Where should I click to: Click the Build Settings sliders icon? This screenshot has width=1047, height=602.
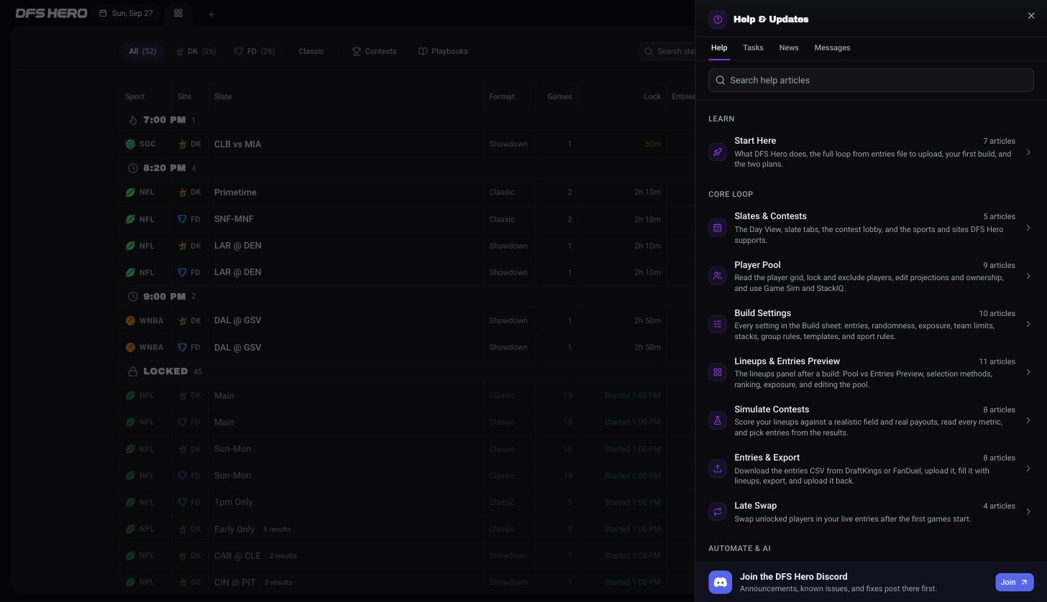pyautogui.click(x=717, y=324)
